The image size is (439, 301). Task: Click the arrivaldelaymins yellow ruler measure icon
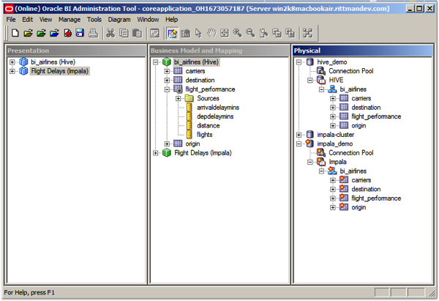190,108
